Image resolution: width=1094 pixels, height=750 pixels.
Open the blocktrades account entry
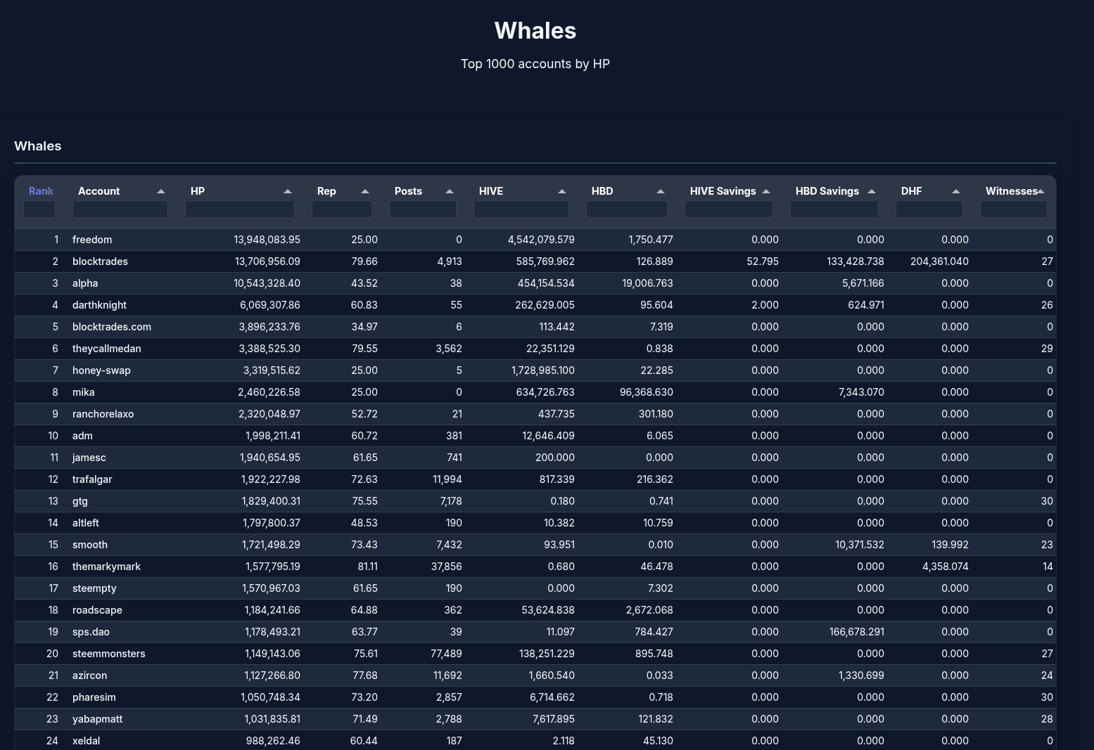click(x=100, y=261)
